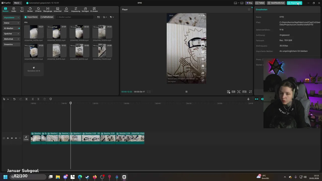Open the video track more options

[x=20, y=138]
